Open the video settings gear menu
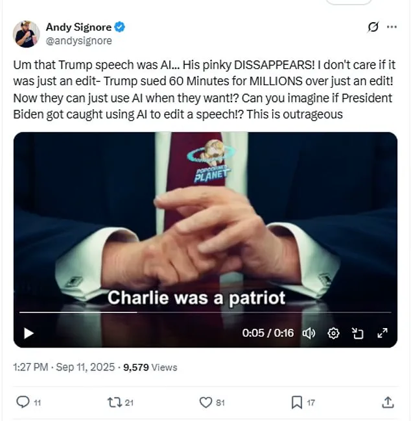 (x=333, y=333)
